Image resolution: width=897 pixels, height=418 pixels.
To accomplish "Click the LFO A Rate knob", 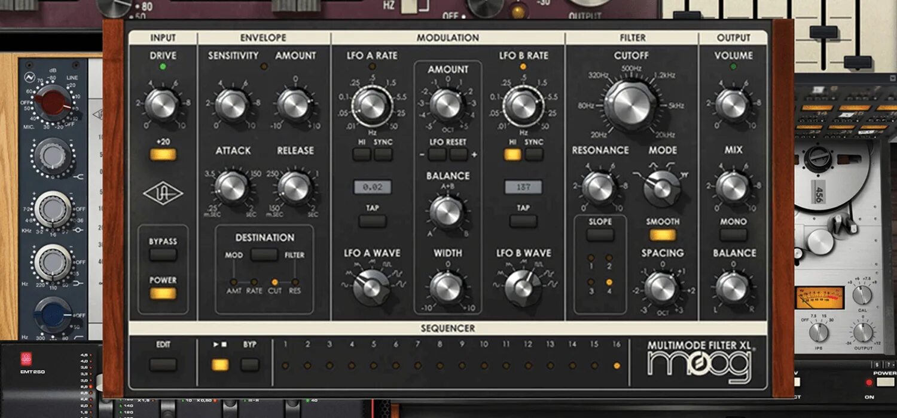I will (371, 106).
